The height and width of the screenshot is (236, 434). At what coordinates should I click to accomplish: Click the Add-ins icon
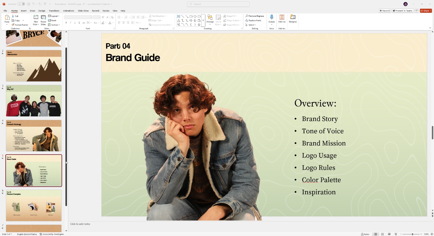pyautogui.click(x=282, y=18)
